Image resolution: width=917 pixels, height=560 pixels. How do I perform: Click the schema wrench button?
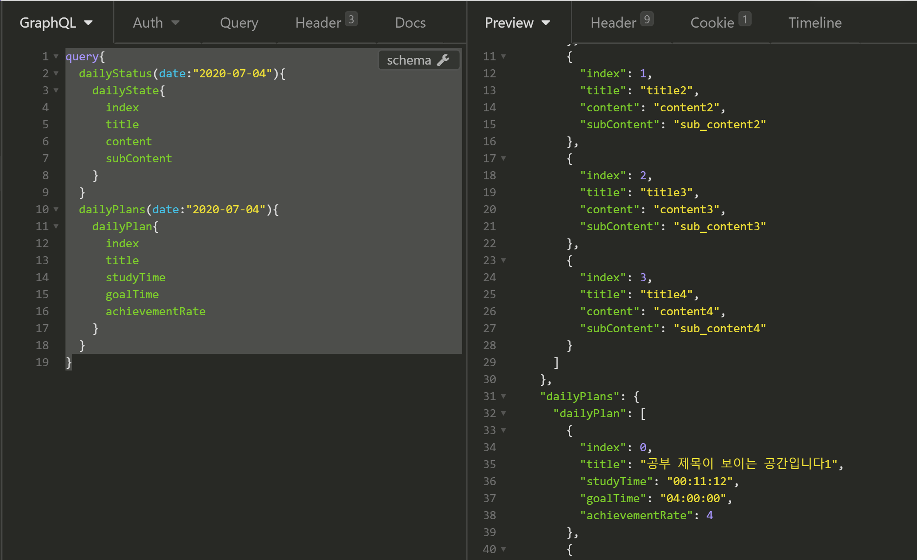418,60
